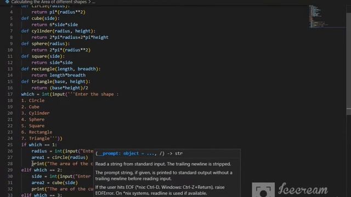The height and width of the screenshot is (197, 351).
Task: Click the tooltip signature '(__prompt: object = ..., /) -> str'
Action: (139, 153)
